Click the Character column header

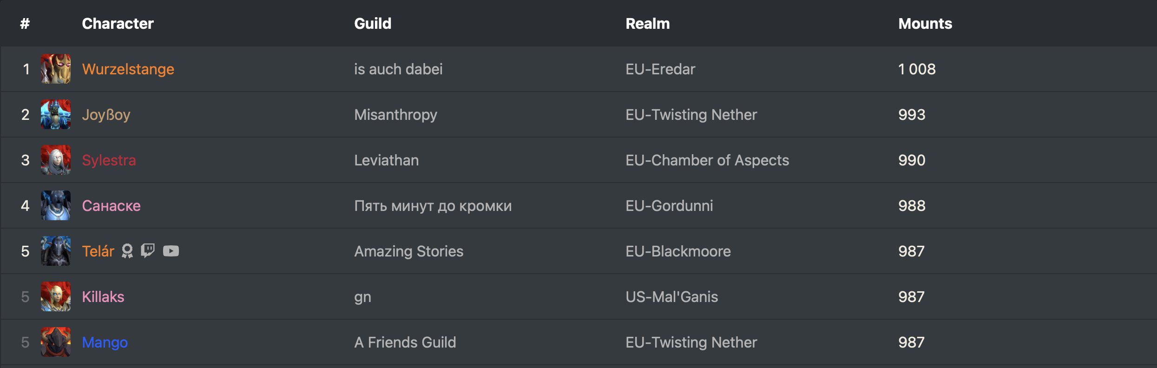point(118,23)
